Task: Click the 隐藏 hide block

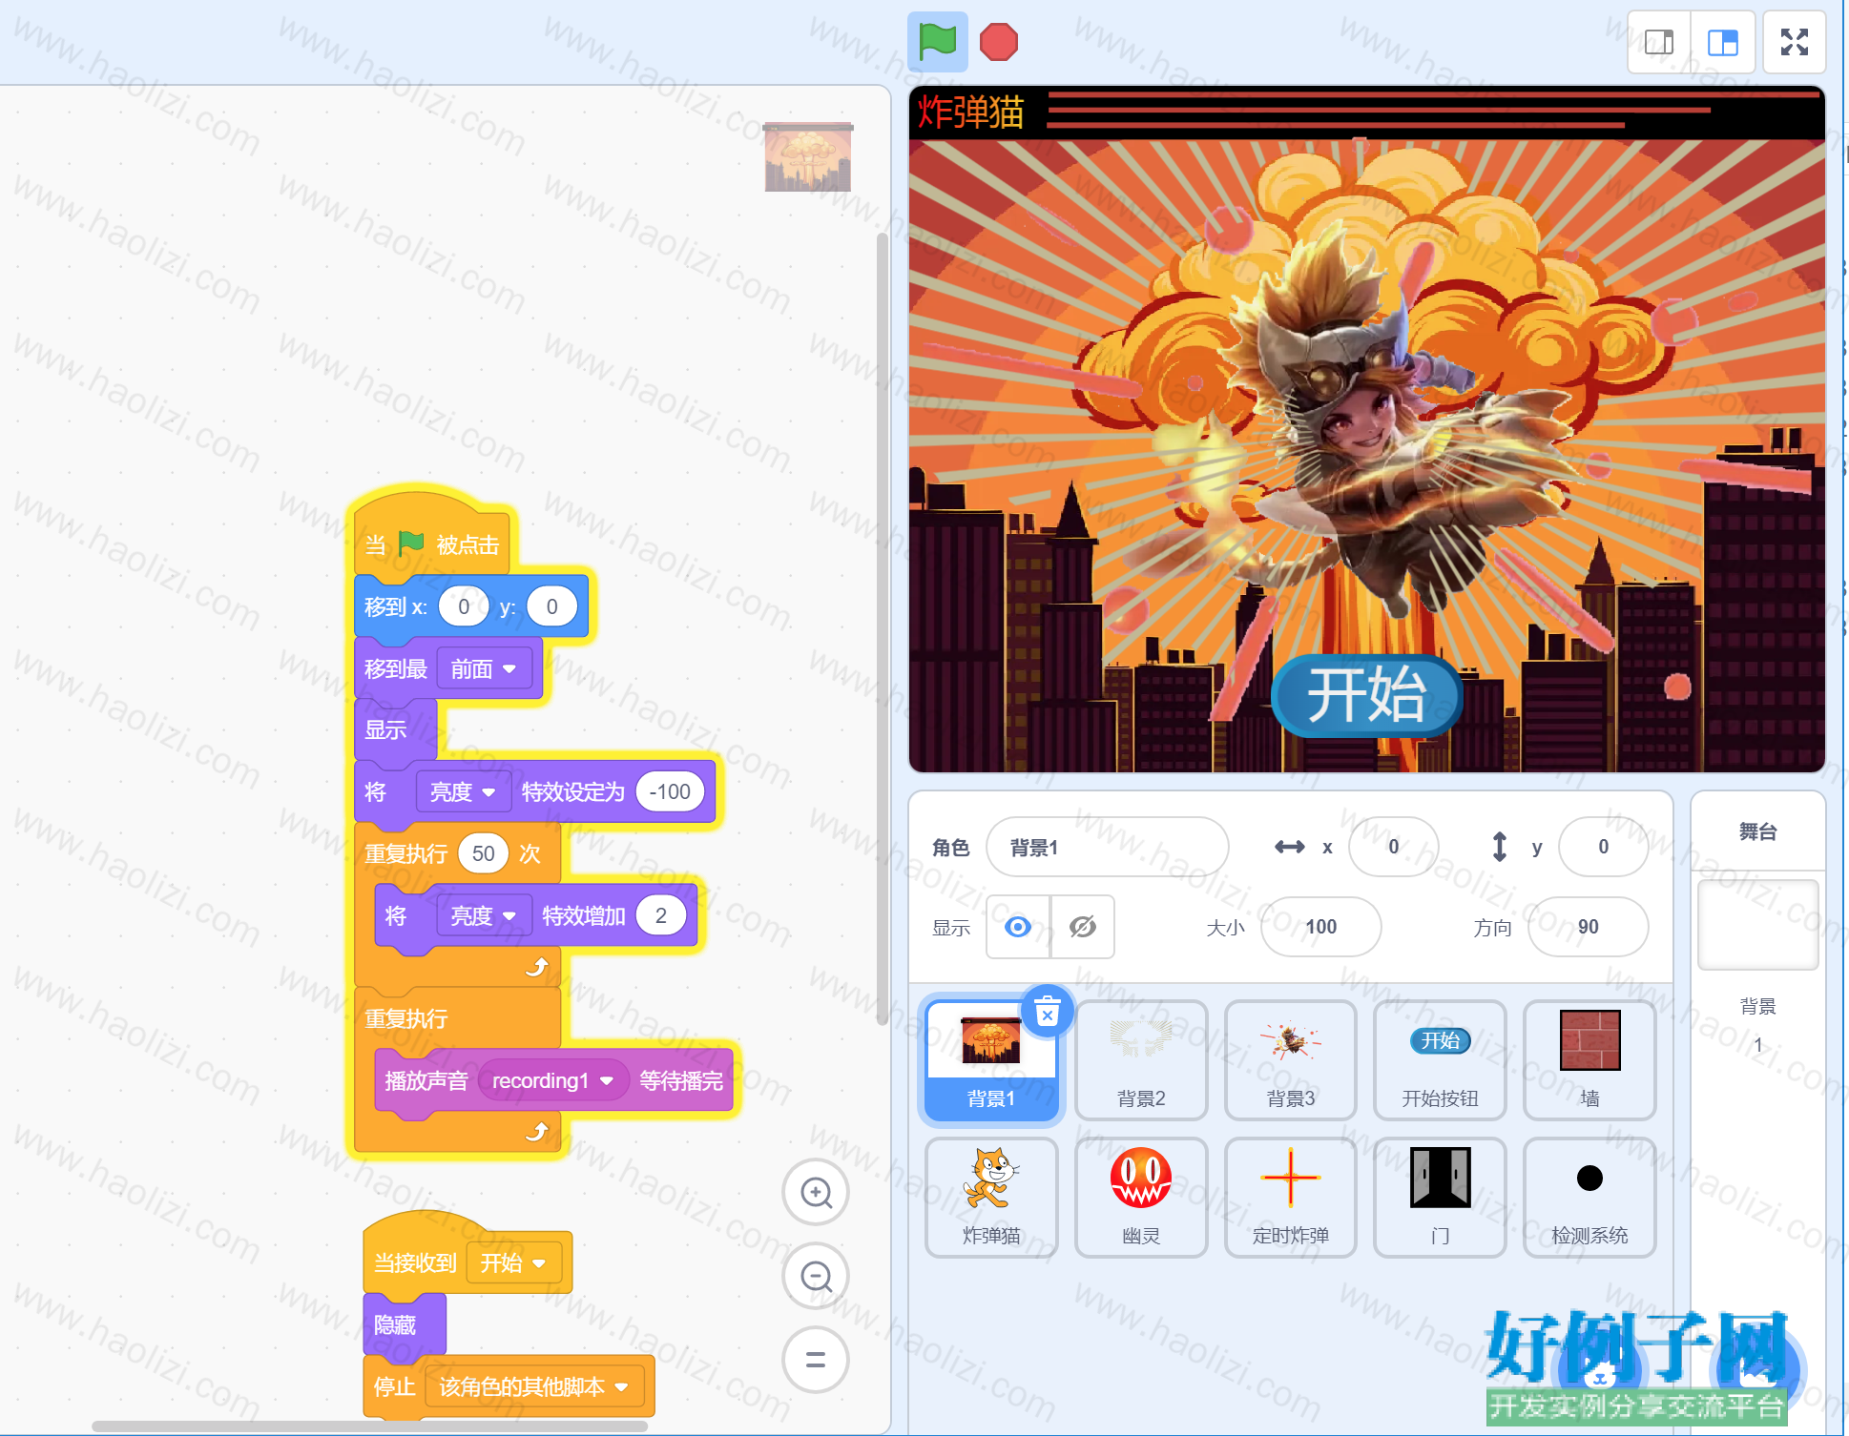Action: 405,1325
